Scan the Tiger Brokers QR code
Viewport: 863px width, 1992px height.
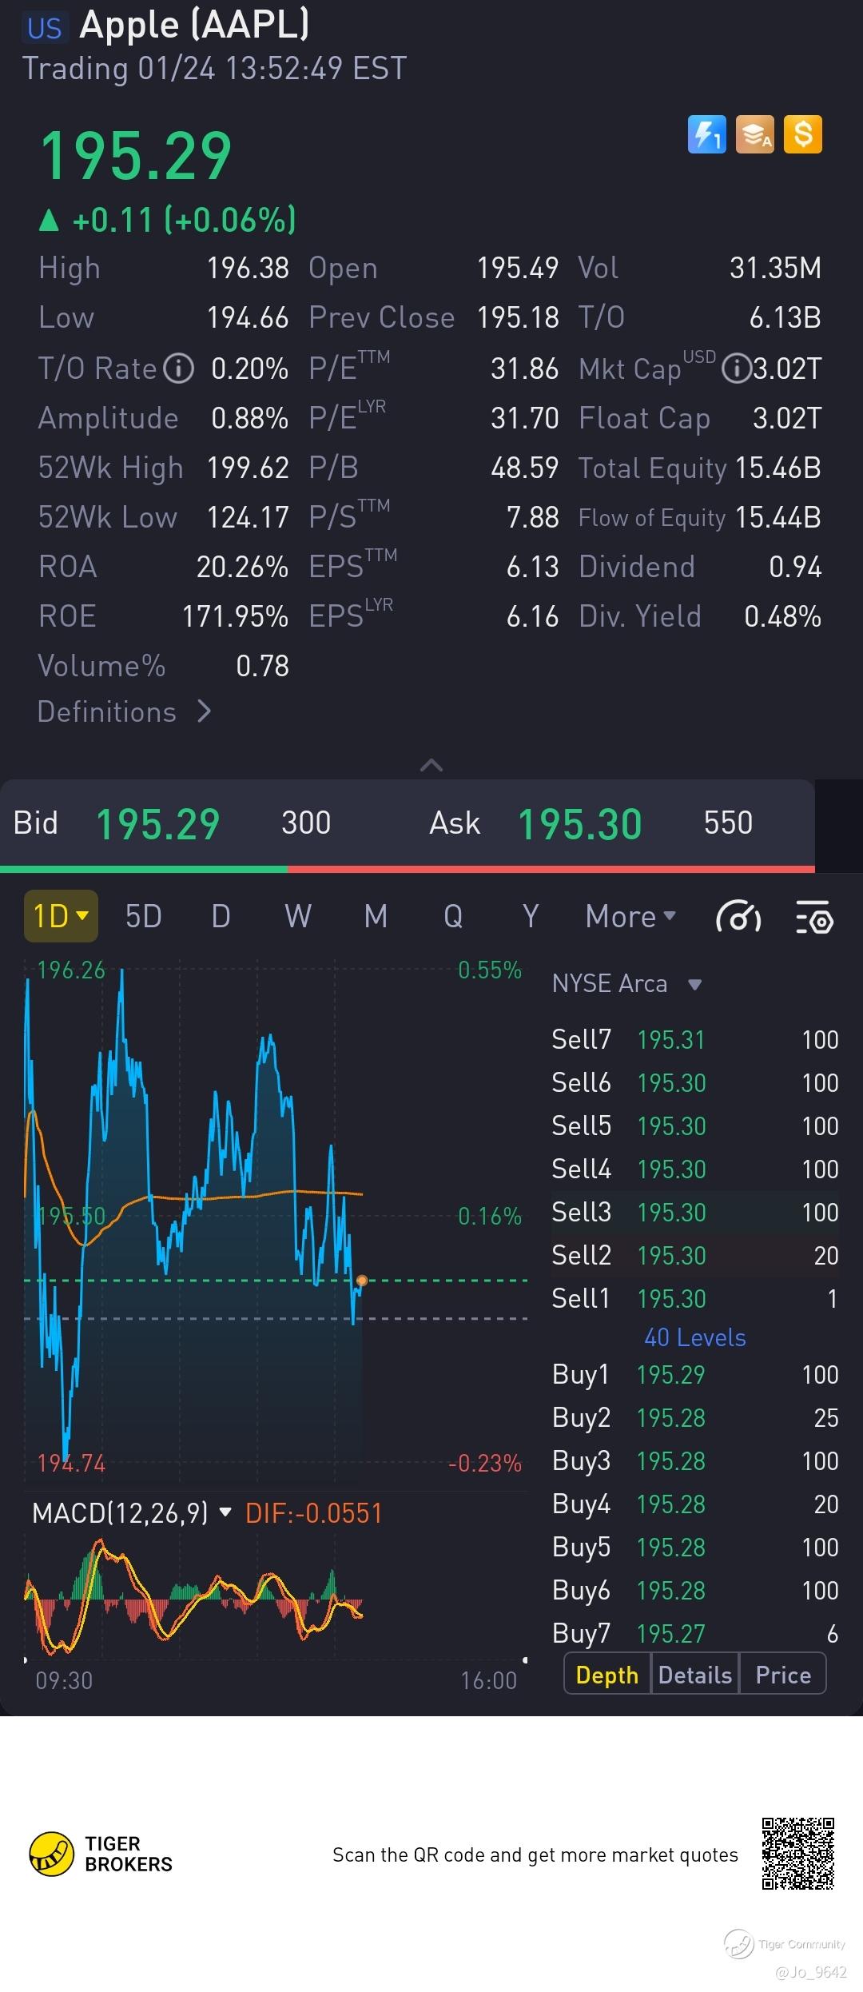(x=797, y=1853)
